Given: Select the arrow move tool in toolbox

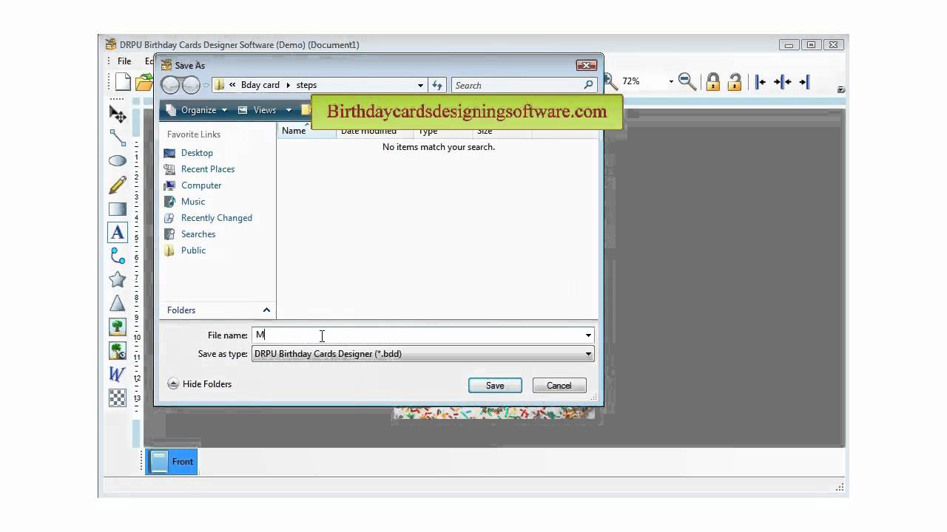Looking at the screenshot, I should point(118,114).
